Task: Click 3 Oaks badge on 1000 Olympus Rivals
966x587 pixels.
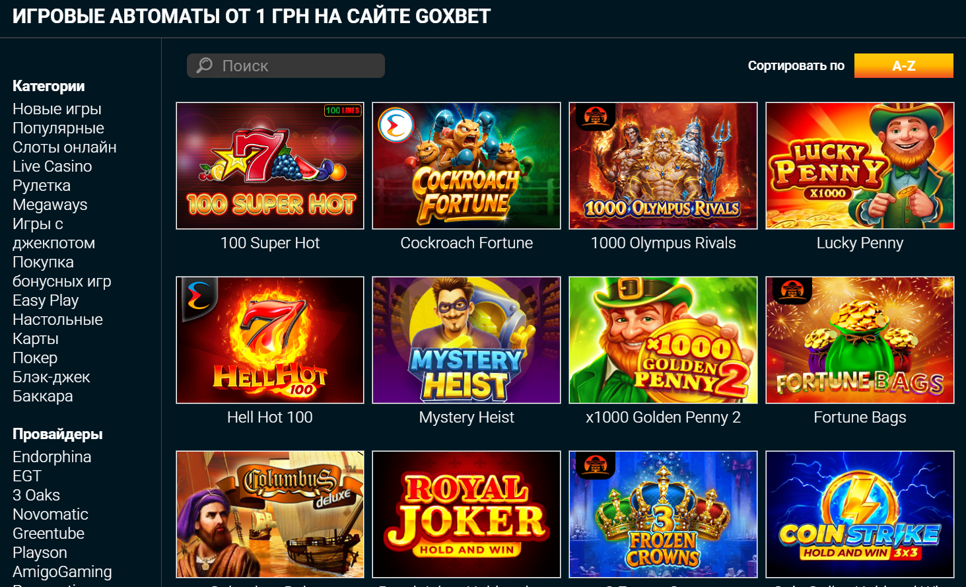Action: pos(595,116)
